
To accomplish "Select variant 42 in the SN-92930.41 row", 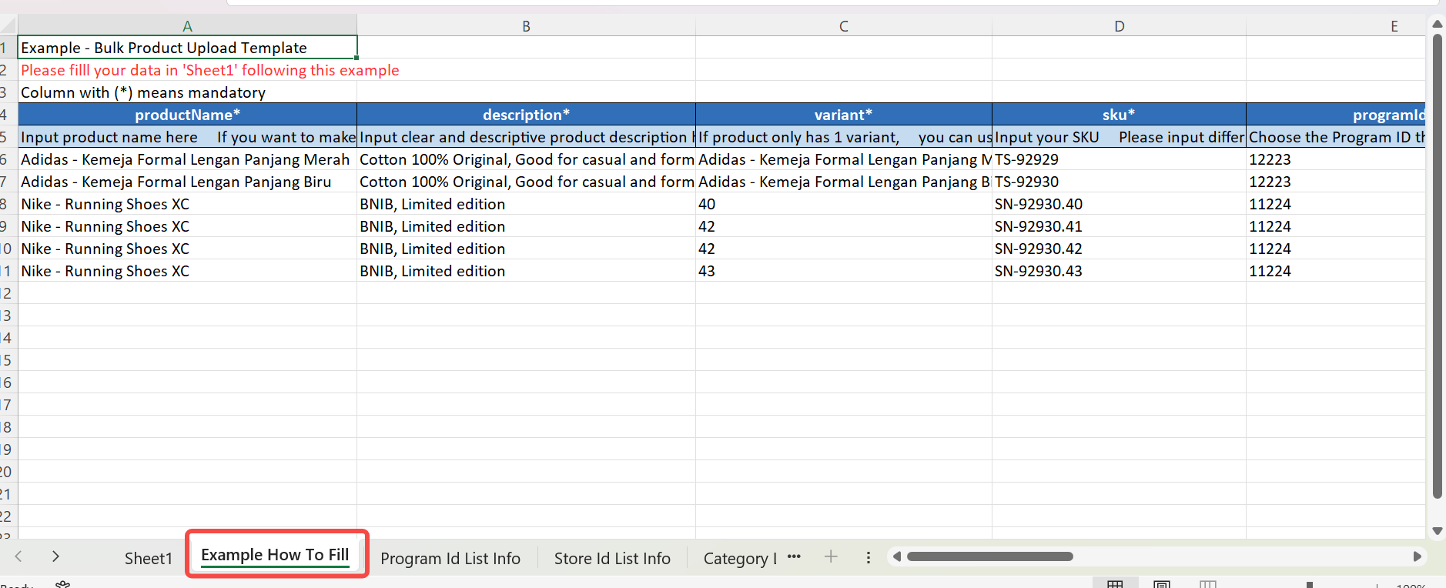I will click(x=844, y=226).
